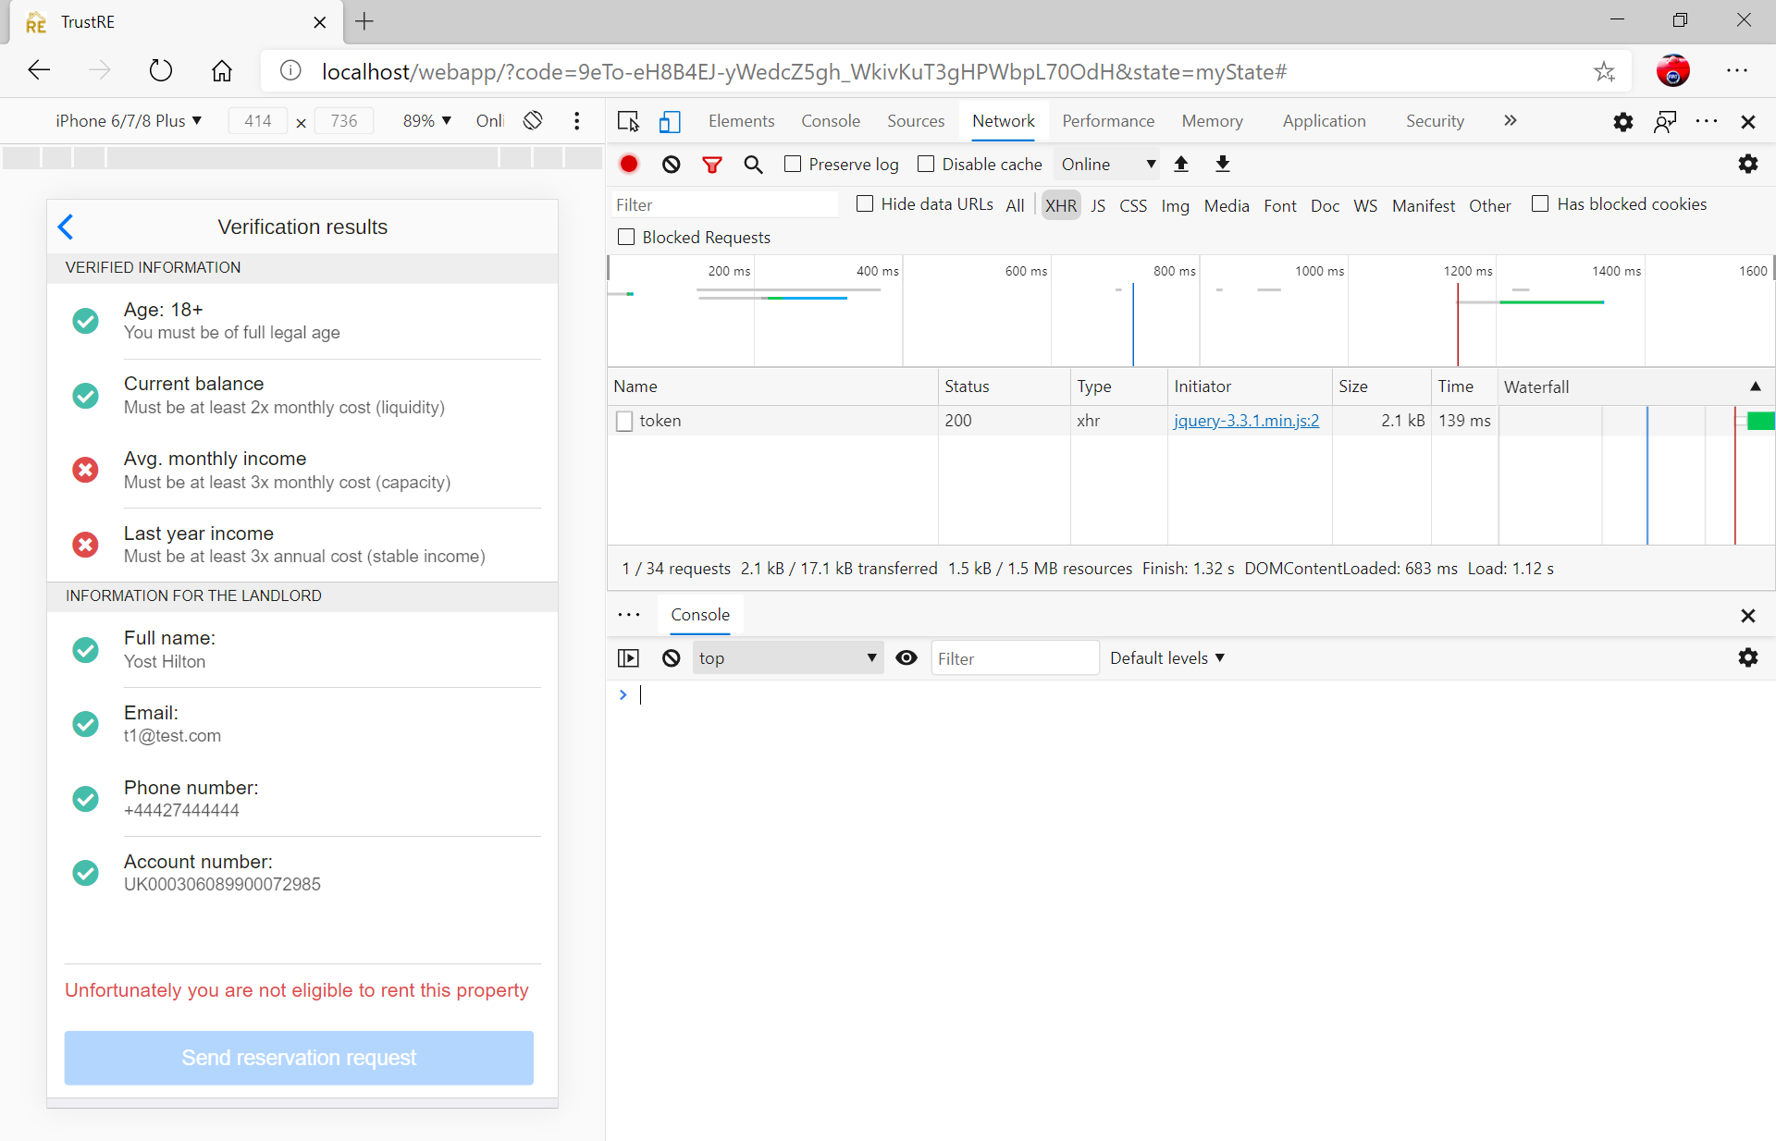Toggle the network filter funnel icon

coord(711,165)
